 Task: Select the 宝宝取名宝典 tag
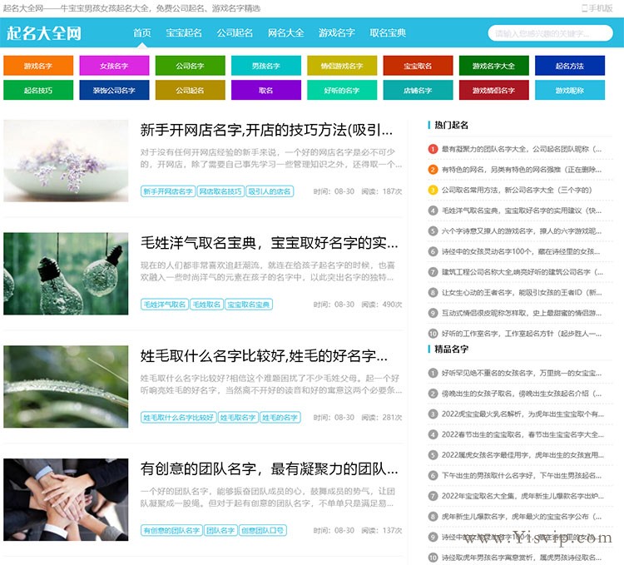(x=248, y=305)
